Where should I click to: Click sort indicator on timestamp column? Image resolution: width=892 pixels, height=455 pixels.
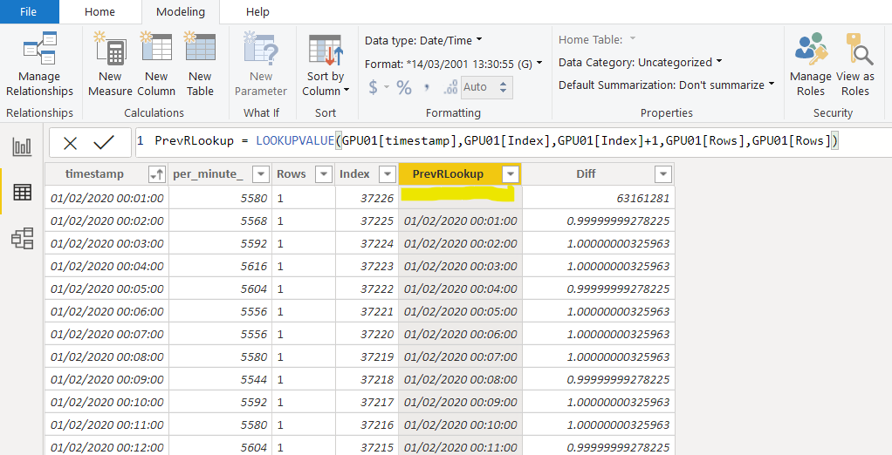coord(156,174)
